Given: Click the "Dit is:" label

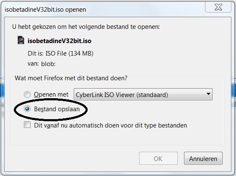Looking at the screenshot, I should pyautogui.click(x=36, y=54).
